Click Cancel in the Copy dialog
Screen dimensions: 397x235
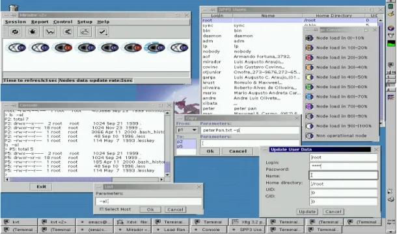pyautogui.click(x=238, y=151)
